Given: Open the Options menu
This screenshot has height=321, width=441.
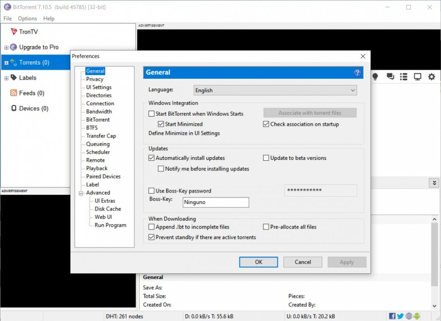Looking at the screenshot, I should (x=28, y=18).
